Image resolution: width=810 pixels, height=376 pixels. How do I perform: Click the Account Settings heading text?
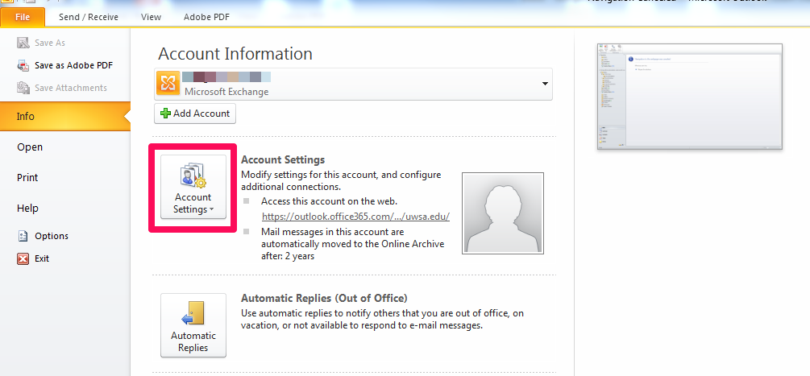point(283,160)
